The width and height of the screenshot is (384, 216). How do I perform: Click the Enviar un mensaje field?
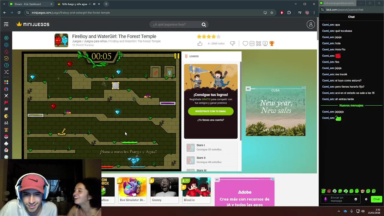tap(340, 199)
